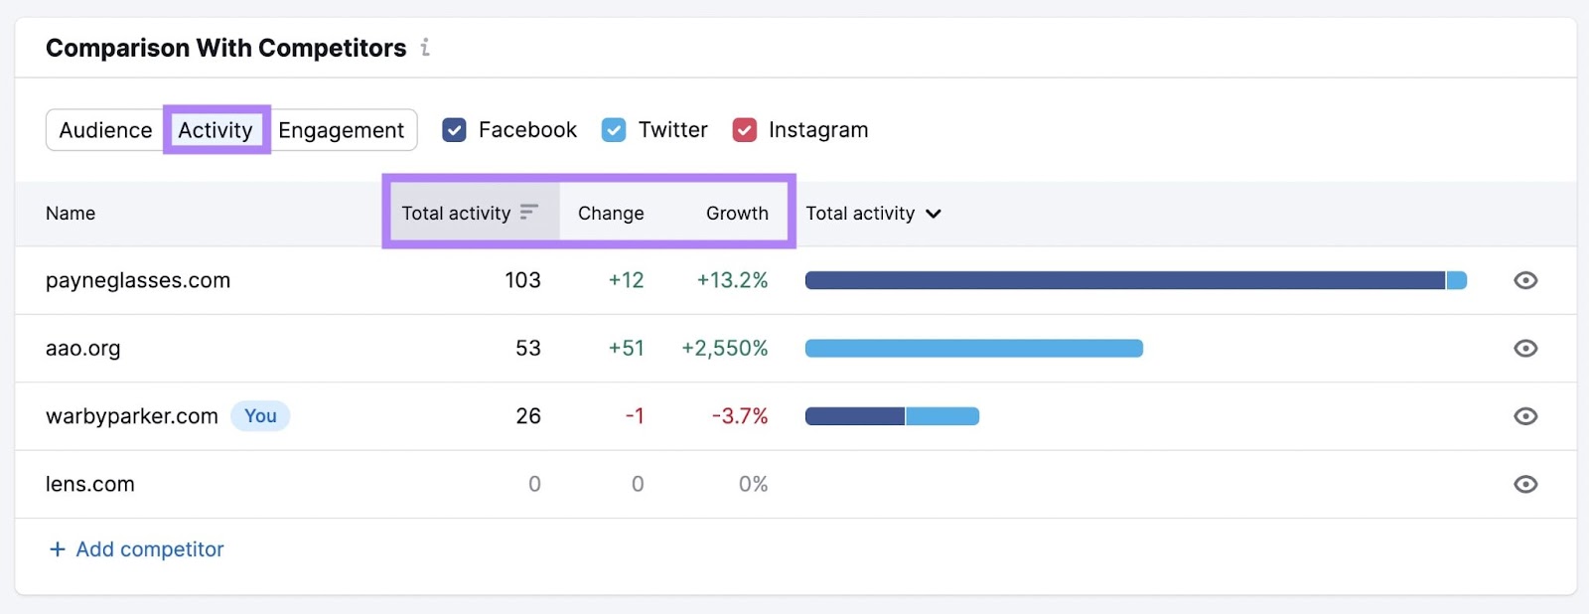Click the plus icon next to Add competitor
Image resolution: width=1589 pixels, height=614 pixels.
pos(56,548)
